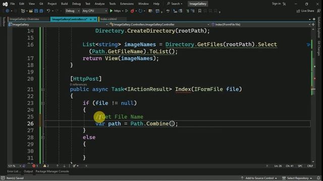
Task: Click the 0 references CodeLens link
Action: click(78, 84)
